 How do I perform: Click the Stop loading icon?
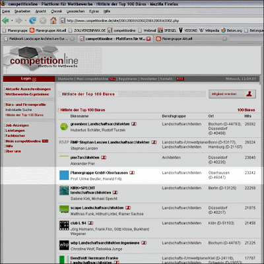click(43, 20)
